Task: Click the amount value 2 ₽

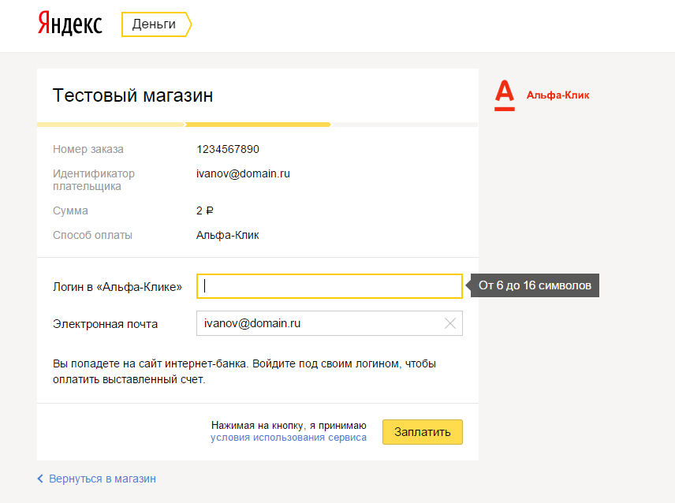Action: point(205,211)
